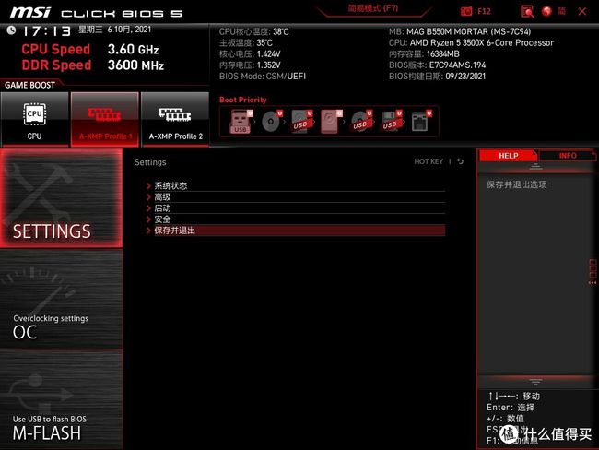599x450 pixels.
Task: Enable A-XMP Profile 2
Action: 175,119
